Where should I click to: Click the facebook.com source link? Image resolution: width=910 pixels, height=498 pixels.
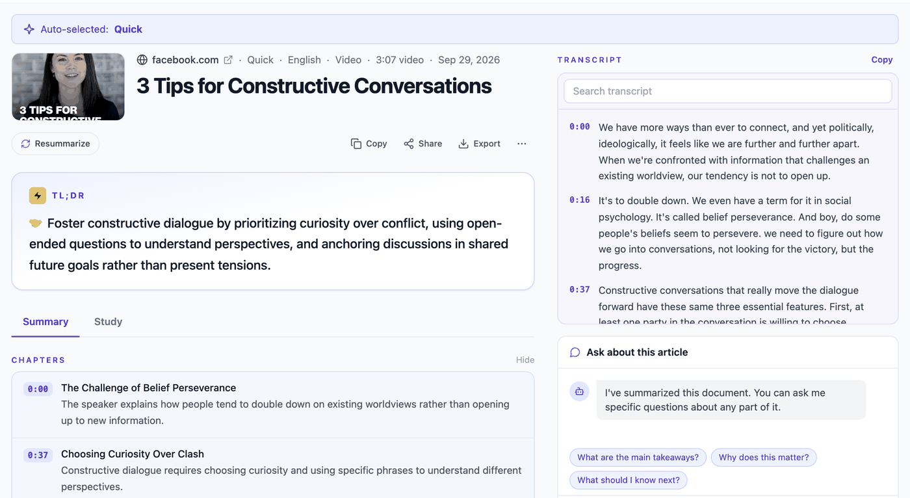[185, 60]
